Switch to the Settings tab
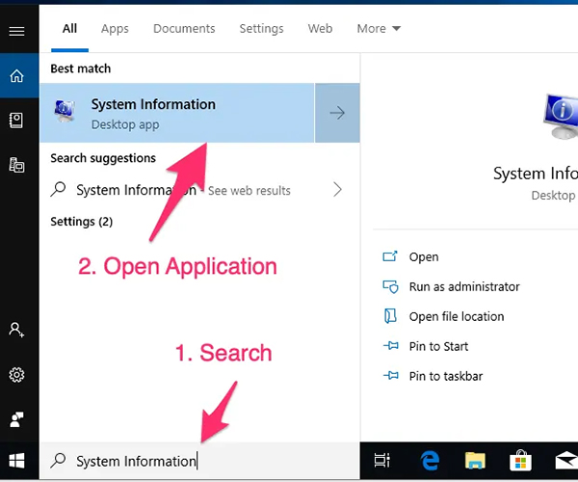 click(x=261, y=28)
